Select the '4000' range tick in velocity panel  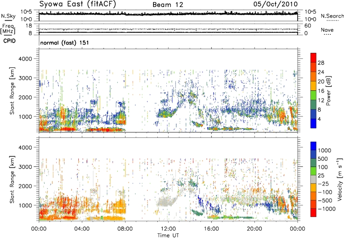(25, 147)
